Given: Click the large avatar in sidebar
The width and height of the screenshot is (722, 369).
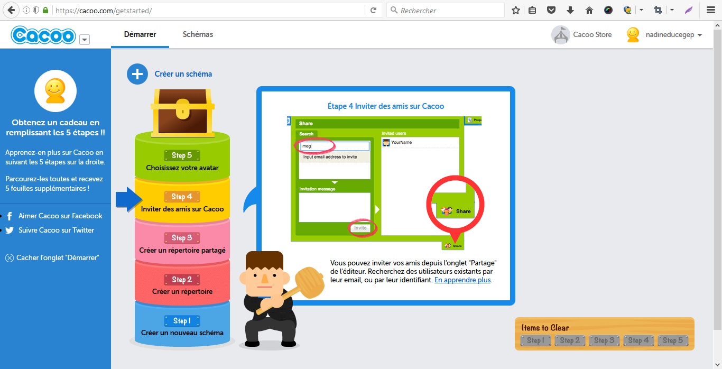Looking at the screenshot, I should click(x=55, y=91).
